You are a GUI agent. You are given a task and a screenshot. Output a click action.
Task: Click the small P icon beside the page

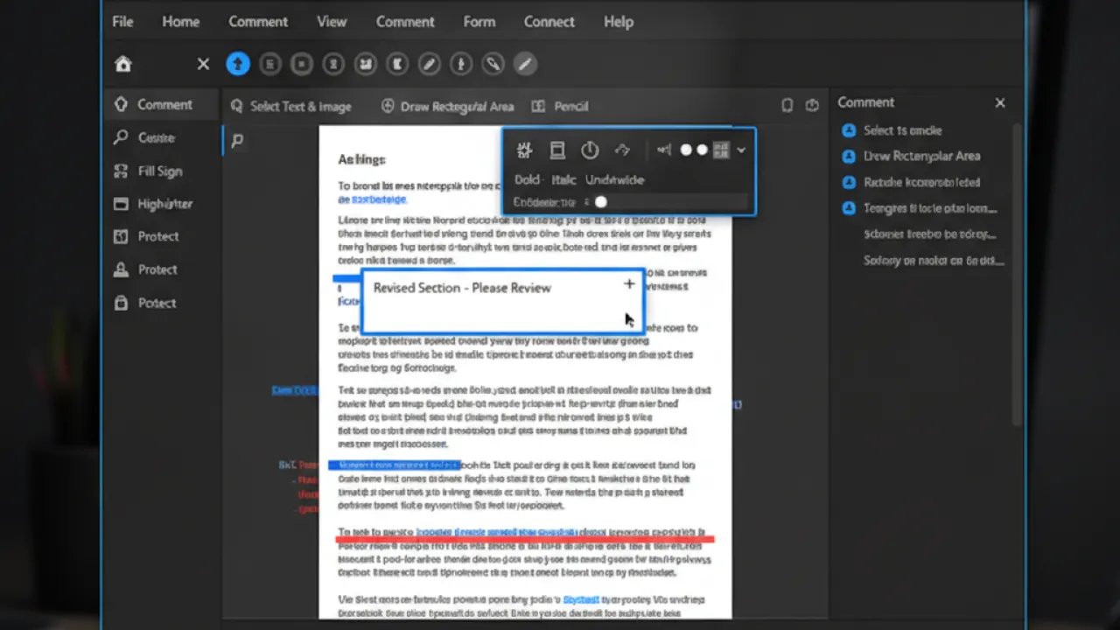pyautogui.click(x=237, y=140)
